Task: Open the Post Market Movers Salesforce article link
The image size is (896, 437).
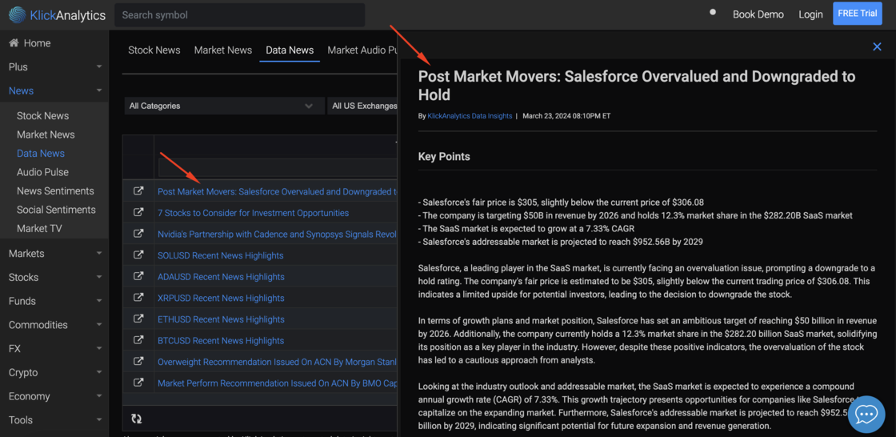Action: pos(277,191)
